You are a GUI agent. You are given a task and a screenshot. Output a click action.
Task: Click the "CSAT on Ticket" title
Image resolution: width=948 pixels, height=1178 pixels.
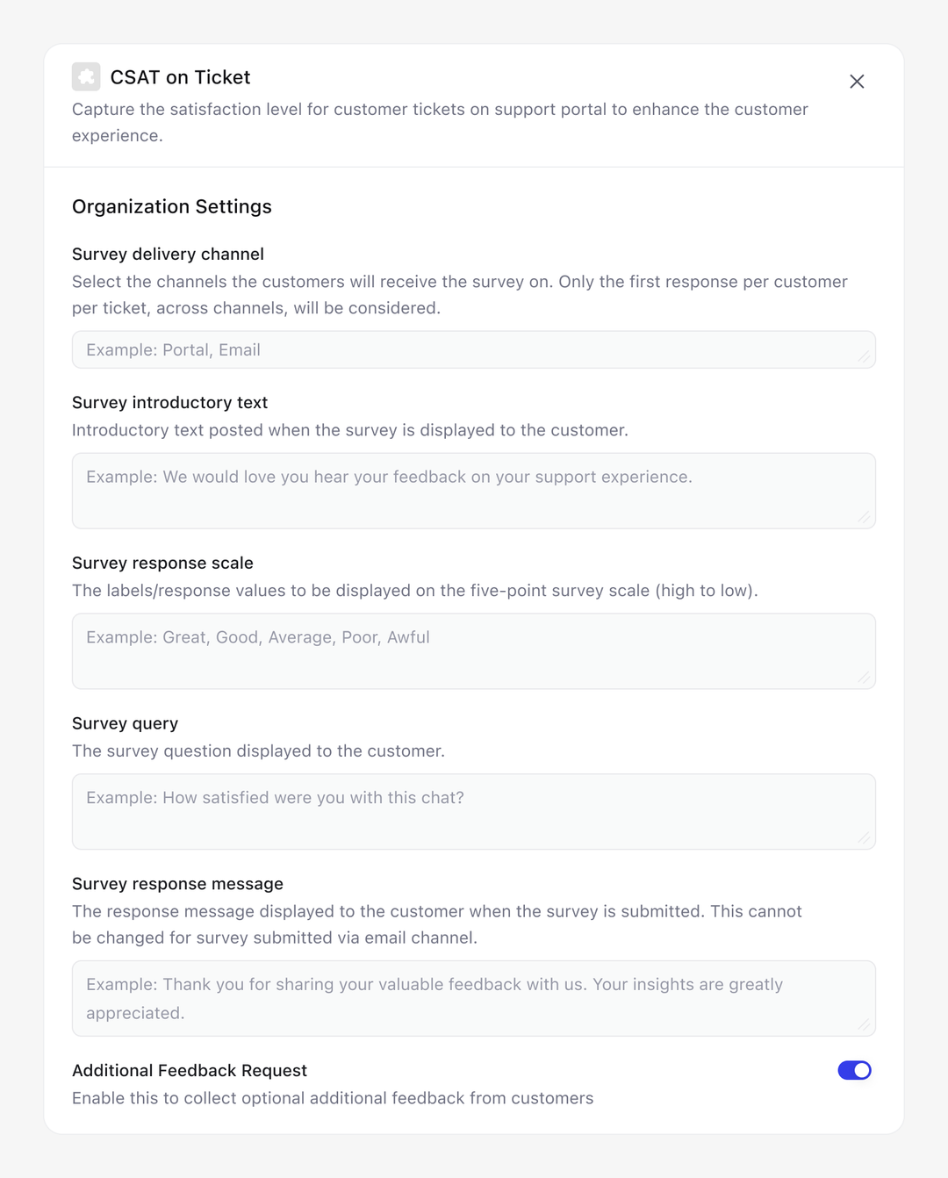(x=180, y=77)
